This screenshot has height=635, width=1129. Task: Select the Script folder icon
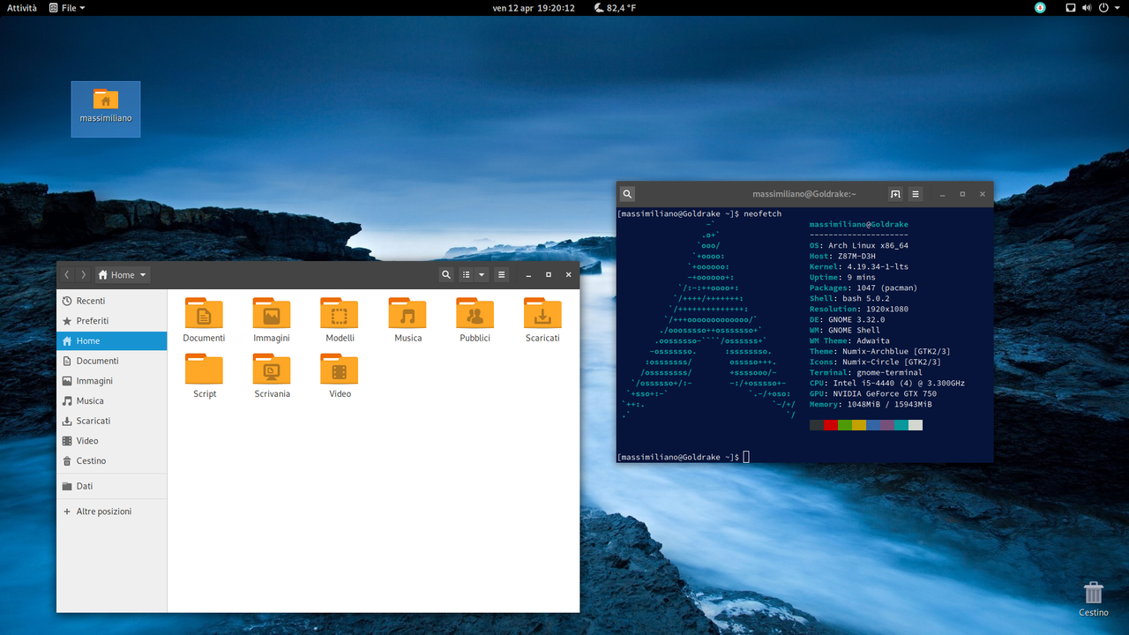coord(204,369)
